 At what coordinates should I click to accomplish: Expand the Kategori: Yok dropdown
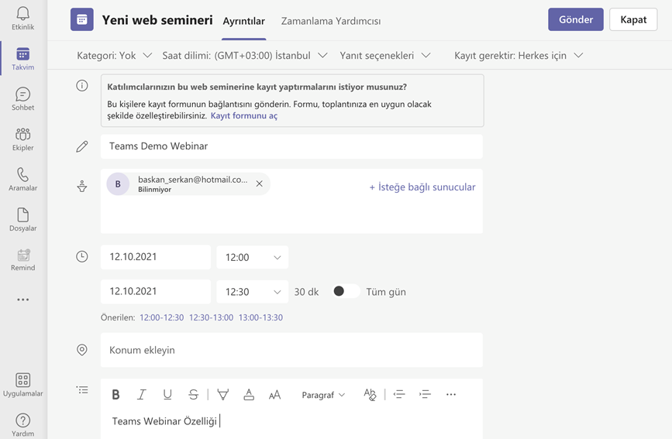(x=115, y=55)
